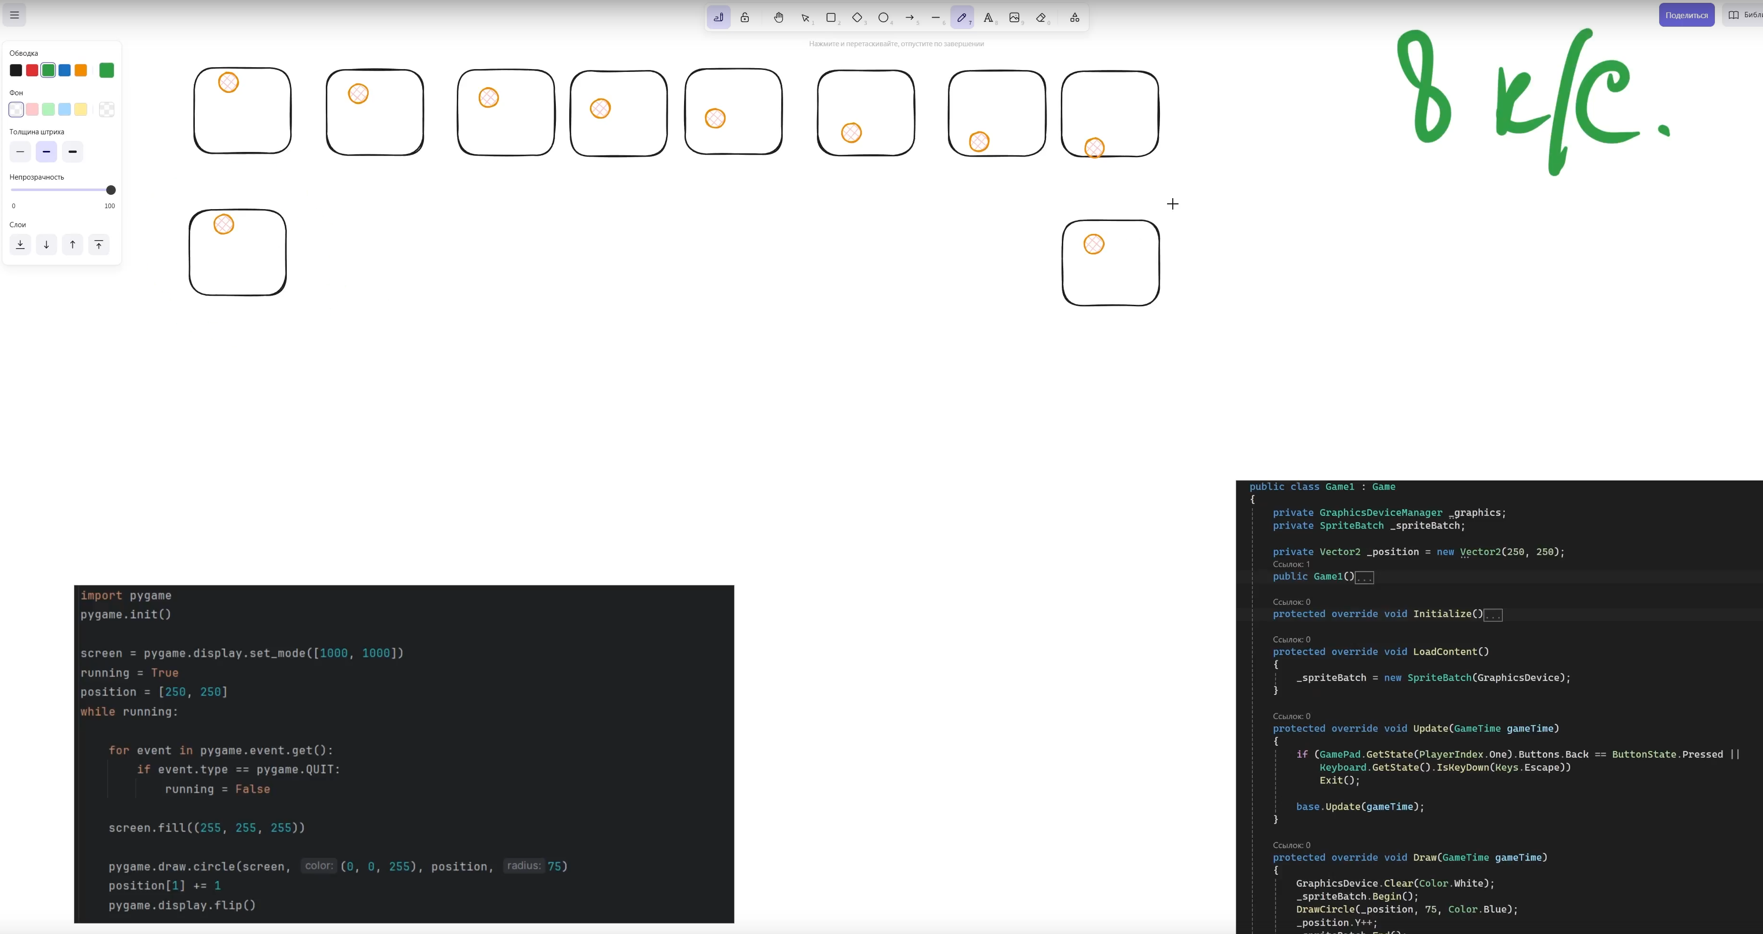1763x934 pixels.
Task: Click the Поделиться share button
Action: coord(1686,15)
